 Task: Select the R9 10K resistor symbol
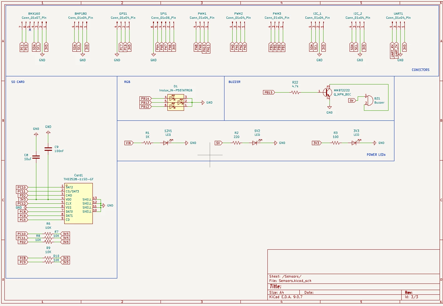click(x=48, y=258)
